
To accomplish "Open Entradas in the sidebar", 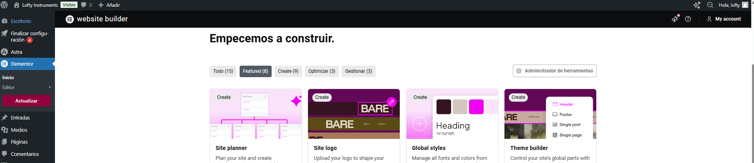I will pos(20,118).
